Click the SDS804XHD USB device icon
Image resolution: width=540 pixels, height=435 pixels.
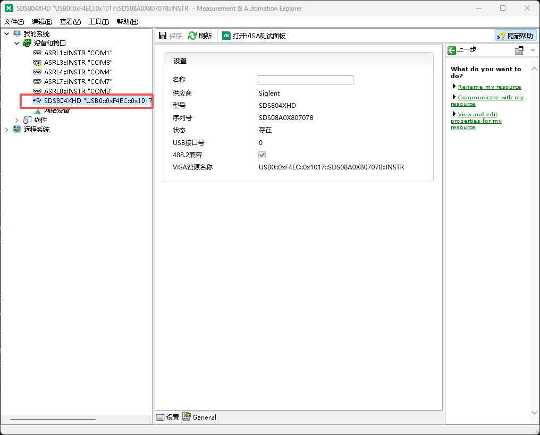[x=37, y=100]
